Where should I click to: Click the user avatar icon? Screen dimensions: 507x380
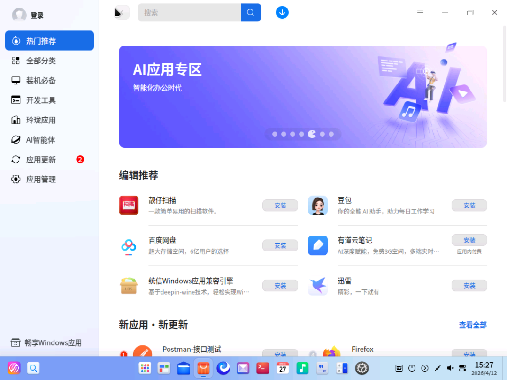click(19, 15)
